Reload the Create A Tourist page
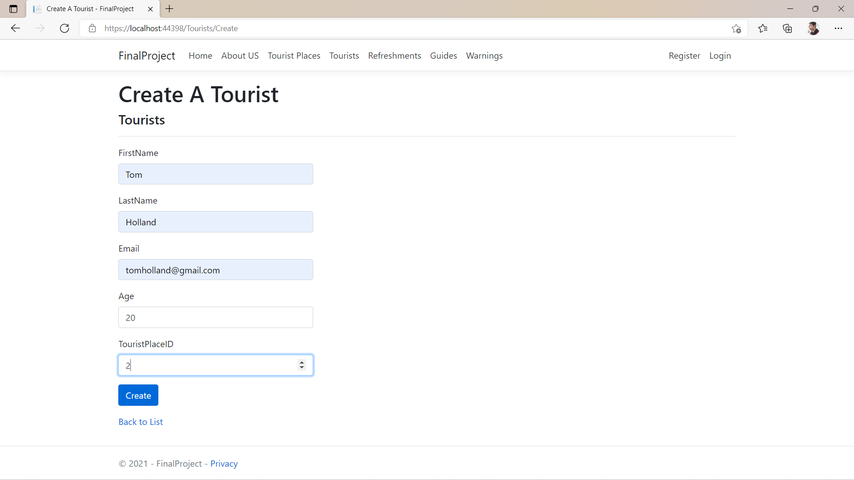854x480 pixels. (64, 28)
